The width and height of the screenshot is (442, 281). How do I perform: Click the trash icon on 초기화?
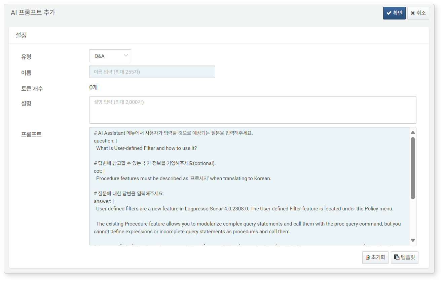(x=368, y=257)
